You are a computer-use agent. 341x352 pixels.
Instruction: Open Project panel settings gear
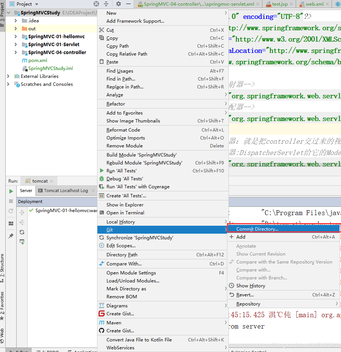click(x=118, y=4)
